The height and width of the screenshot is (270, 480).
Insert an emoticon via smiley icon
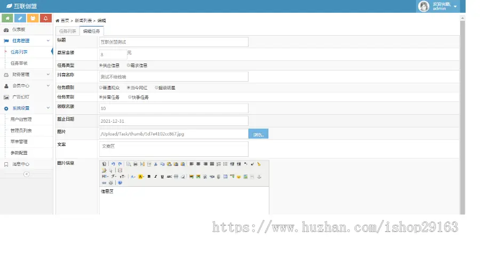[x=239, y=177]
